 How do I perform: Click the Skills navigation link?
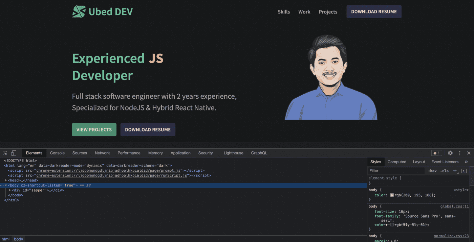click(x=284, y=12)
